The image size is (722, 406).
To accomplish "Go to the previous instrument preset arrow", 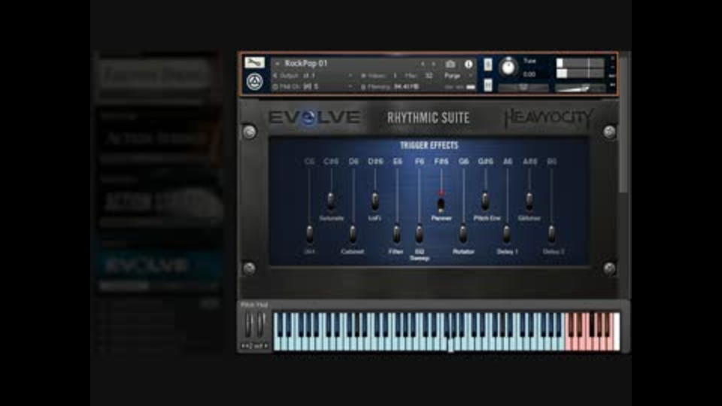I will pyautogui.click(x=423, y=64).
